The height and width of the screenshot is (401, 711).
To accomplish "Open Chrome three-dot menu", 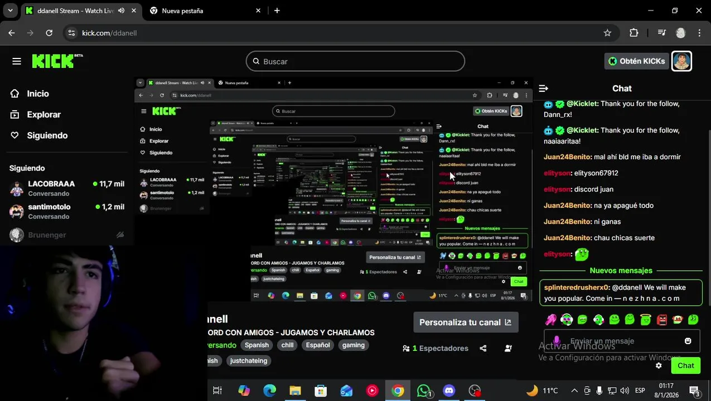I will pos(699,33).
